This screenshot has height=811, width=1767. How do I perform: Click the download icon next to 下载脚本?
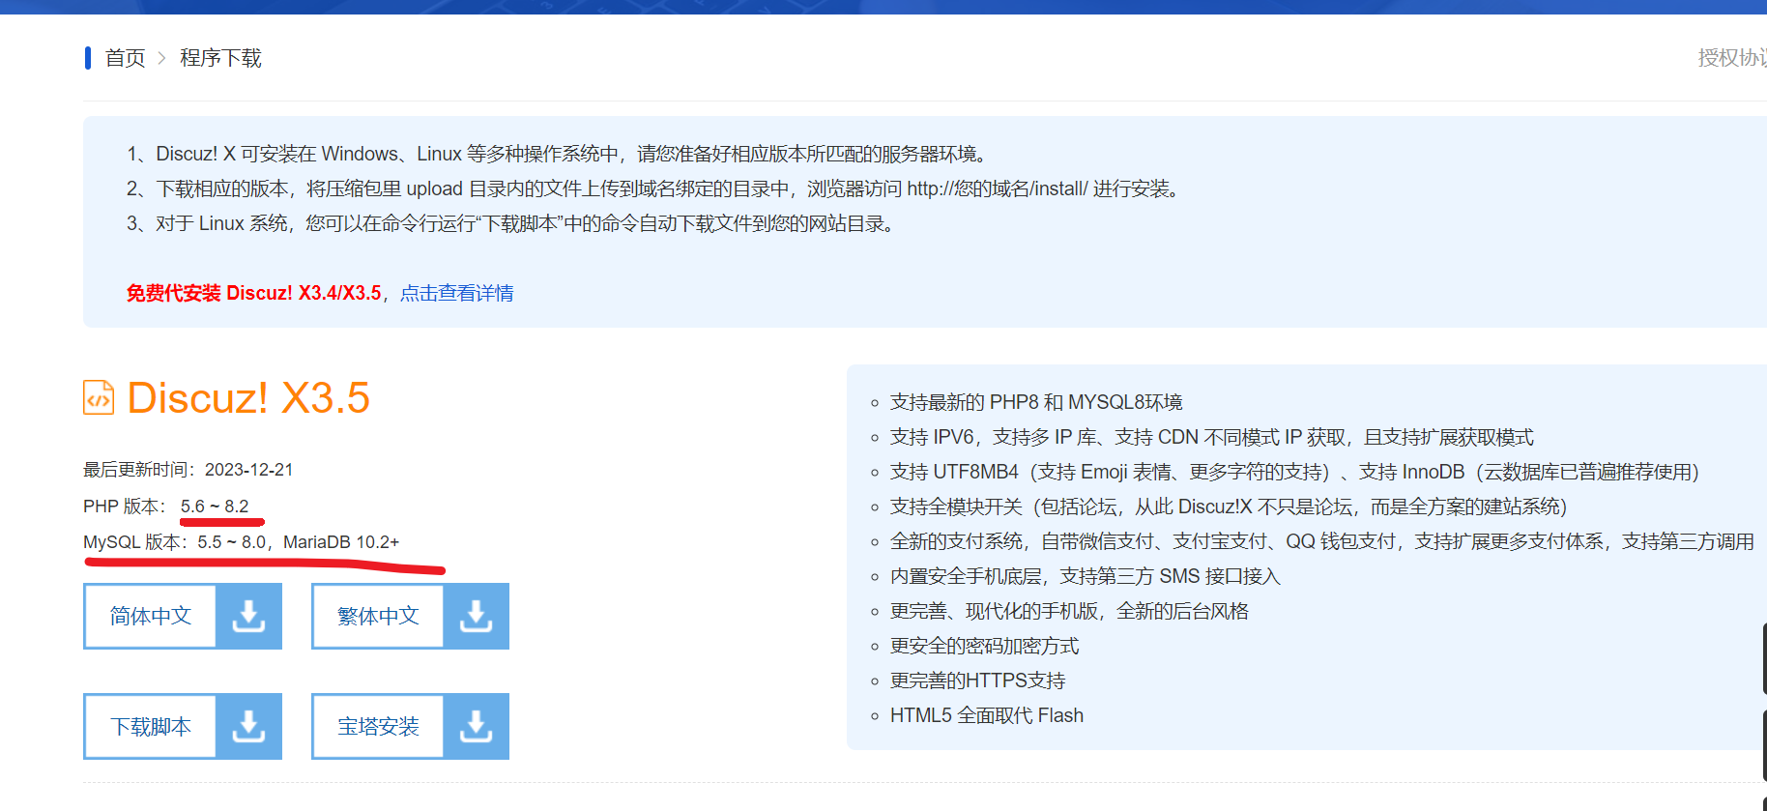pyautogui.click(x=248, y=726)
